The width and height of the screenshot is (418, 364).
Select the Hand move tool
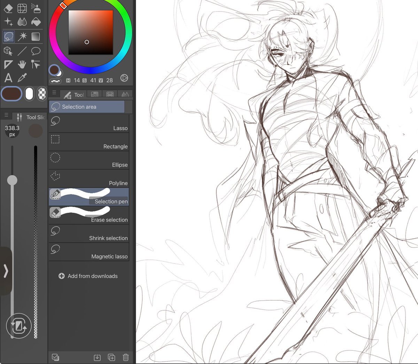coord(22,64)
